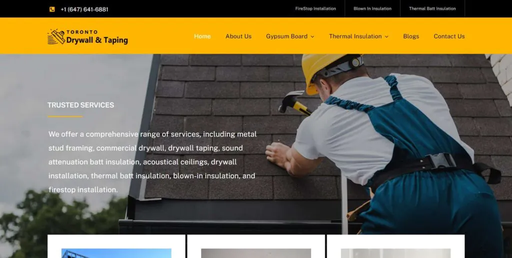Open the middle service card thumbnail
This screenshot has width=512, height=258.
coord(256,253)
